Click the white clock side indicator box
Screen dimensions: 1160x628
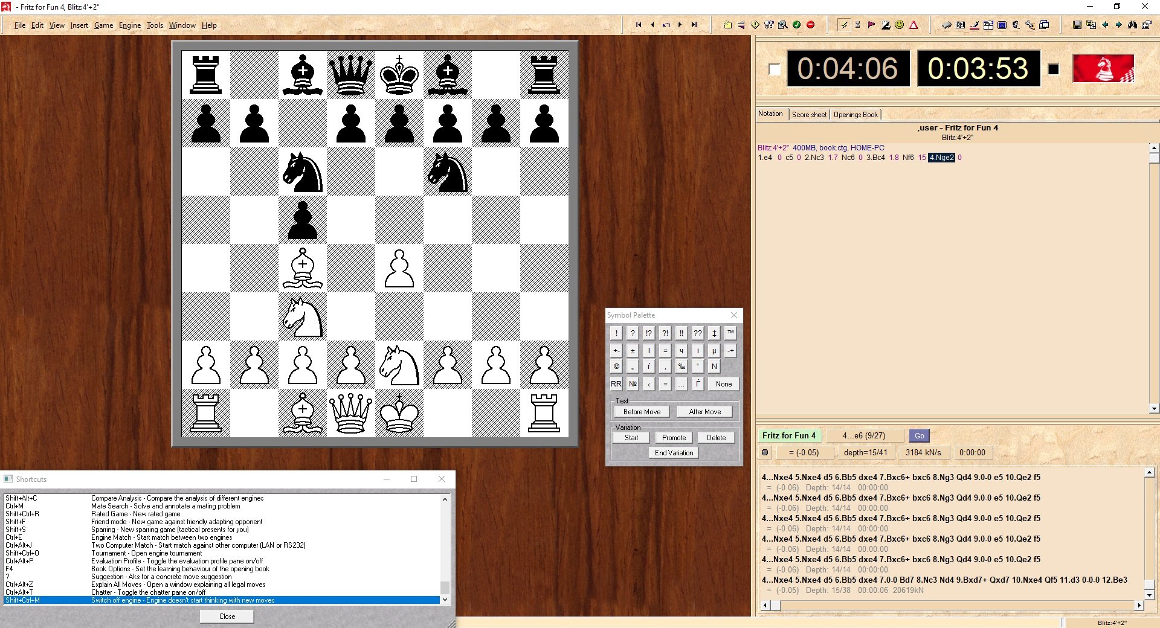(x=774, y=69)
